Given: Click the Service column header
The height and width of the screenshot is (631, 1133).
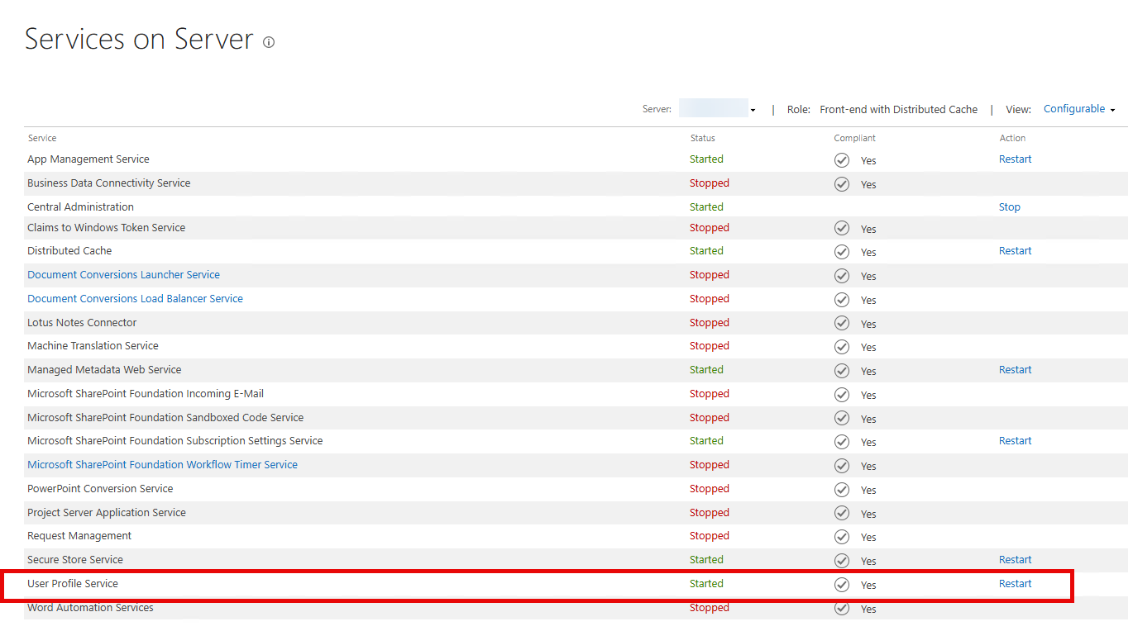Looking at the screenshot, I should [x=42, y=139].
